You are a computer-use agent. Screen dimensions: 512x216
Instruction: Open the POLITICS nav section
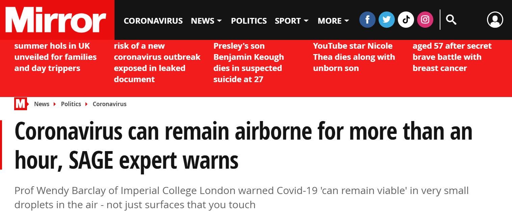pyautogui.click(x=249, y=21)
